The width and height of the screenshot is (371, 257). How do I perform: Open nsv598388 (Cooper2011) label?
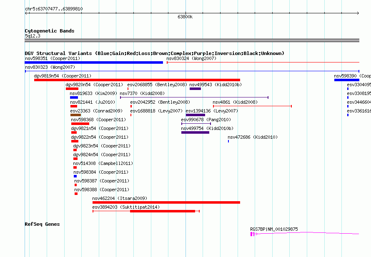click(x=102, y=190)
